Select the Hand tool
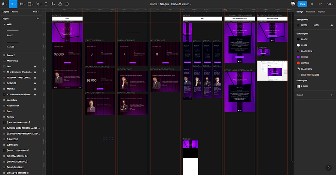The height and width of the screenshot is (175, 336). [x=60, y=4]
